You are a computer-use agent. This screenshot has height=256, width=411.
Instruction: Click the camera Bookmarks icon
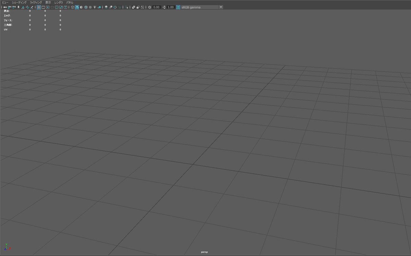(x=18, y=7)
